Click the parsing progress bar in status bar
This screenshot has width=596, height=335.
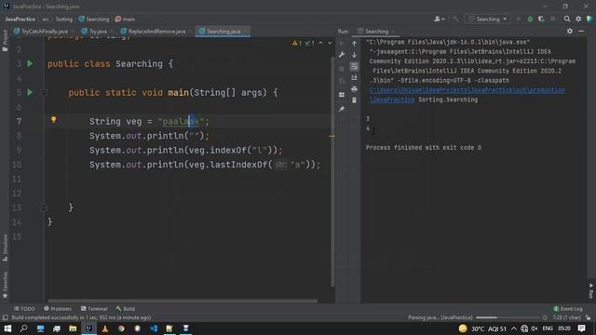point(507,317)
